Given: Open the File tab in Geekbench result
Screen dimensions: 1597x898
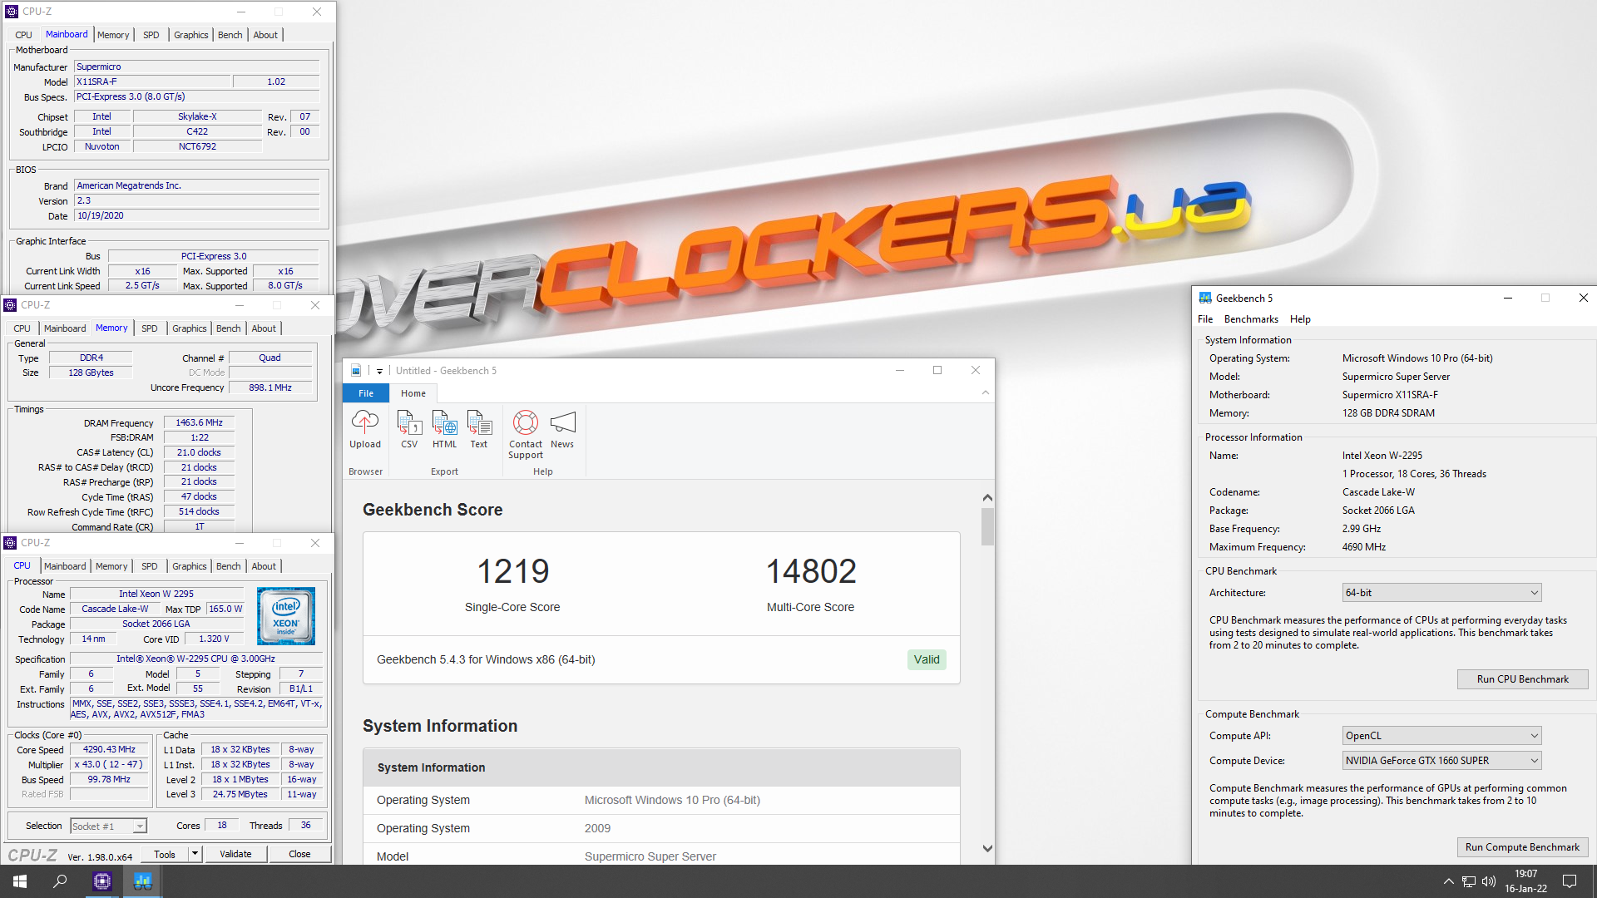Looking at the screenshot, I should [366, 393].
